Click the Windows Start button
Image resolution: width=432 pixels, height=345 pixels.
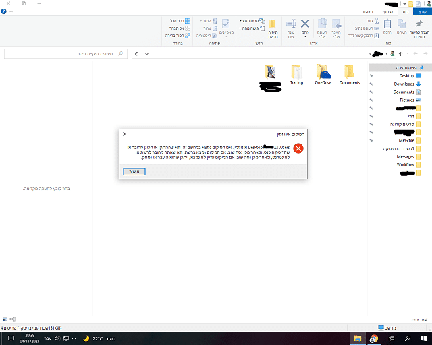(424, 338)
